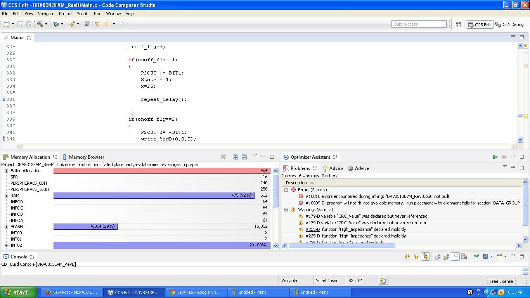This screenshot has height=298, width=530.
Task: Open the #10099-D error link
Action: [315, 203]
